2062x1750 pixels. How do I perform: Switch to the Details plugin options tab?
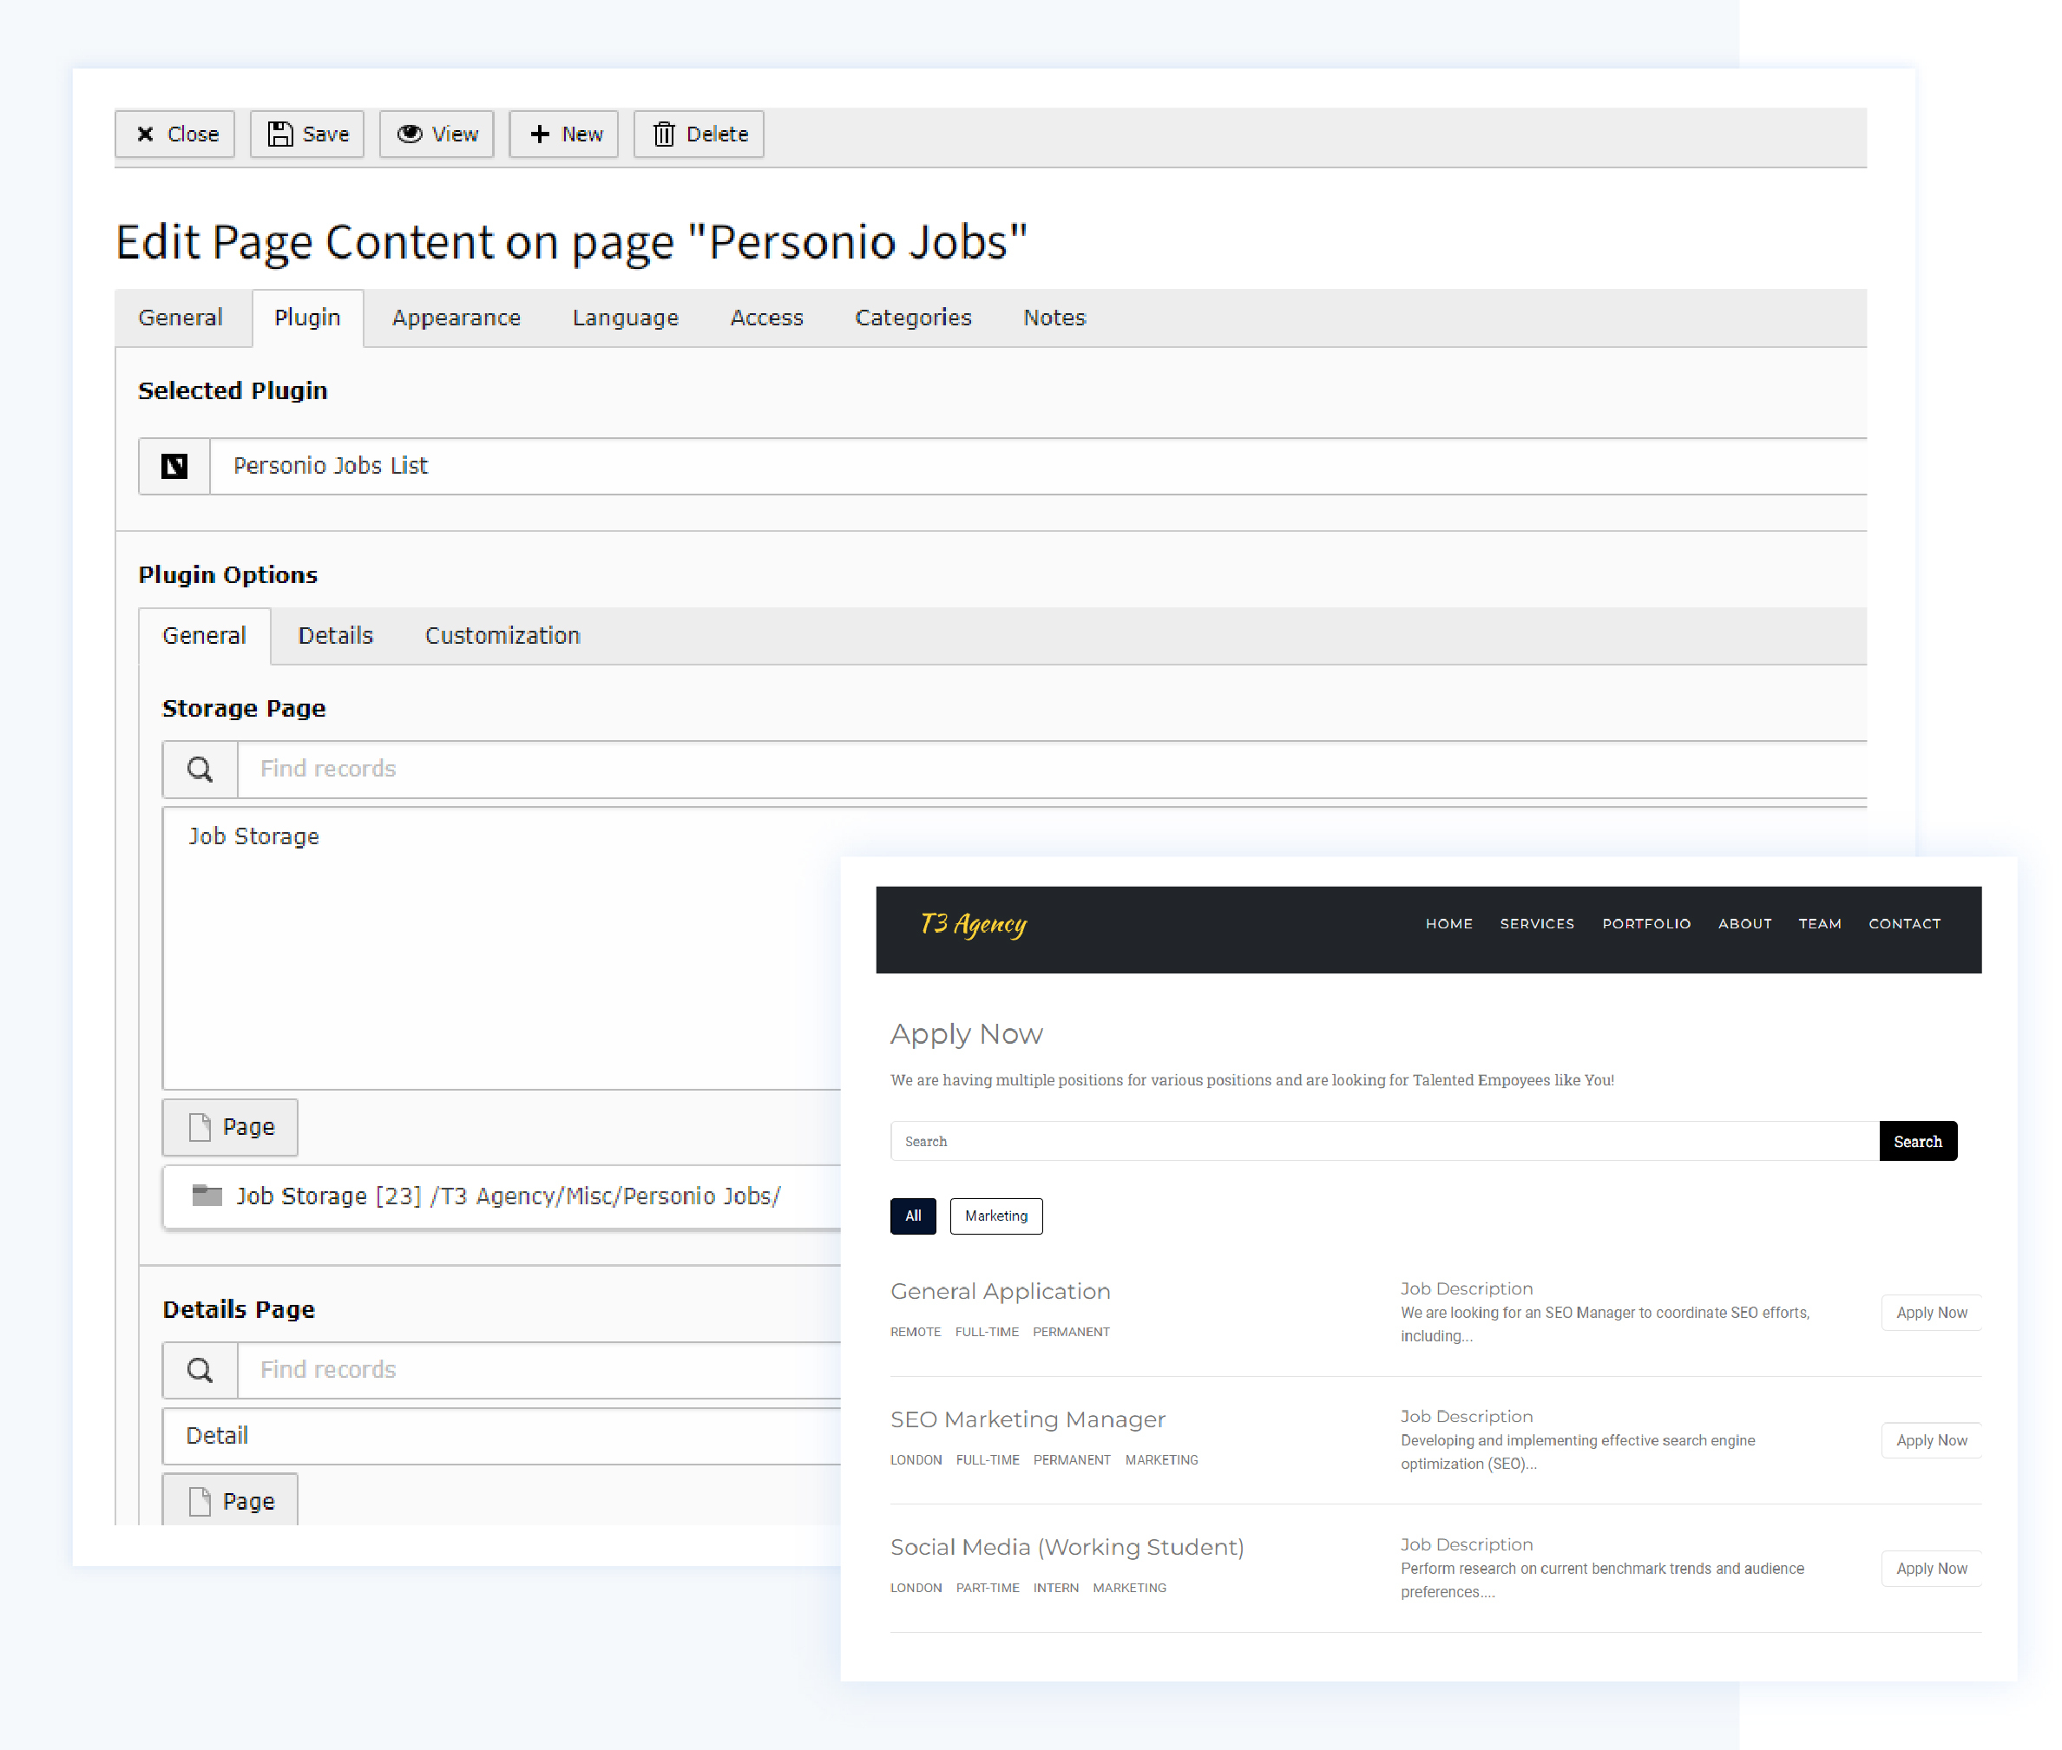tap(335, 636)
